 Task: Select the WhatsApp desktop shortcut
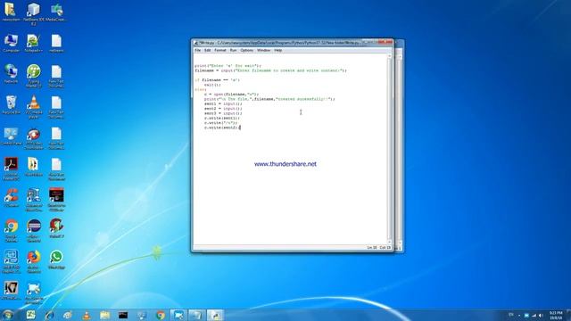56,259
